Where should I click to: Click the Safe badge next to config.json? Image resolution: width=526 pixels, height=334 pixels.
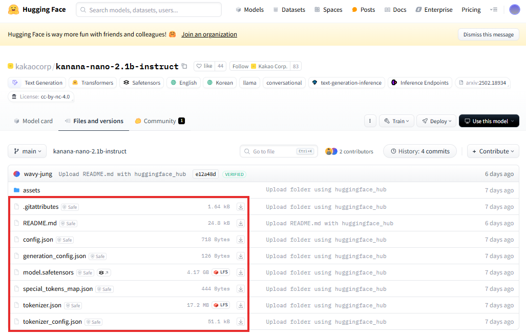click(65, 240)
